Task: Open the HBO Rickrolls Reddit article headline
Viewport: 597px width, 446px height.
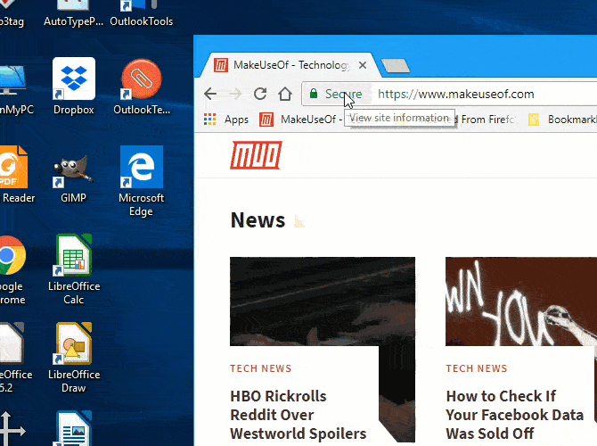Action: point(298,415)
